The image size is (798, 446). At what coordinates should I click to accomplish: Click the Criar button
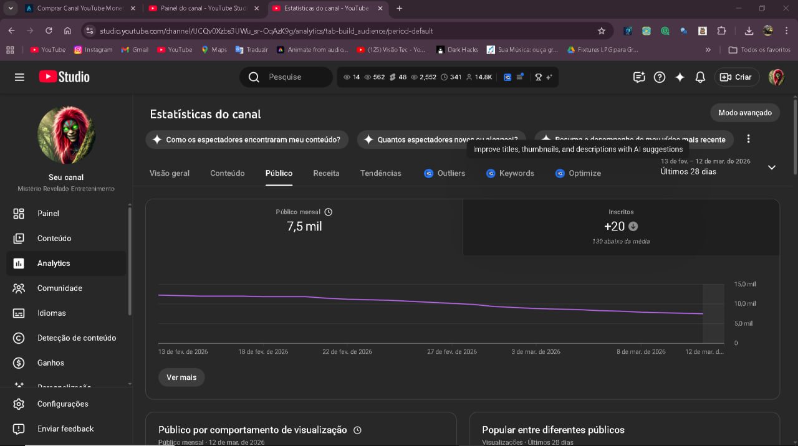[736, 77]
